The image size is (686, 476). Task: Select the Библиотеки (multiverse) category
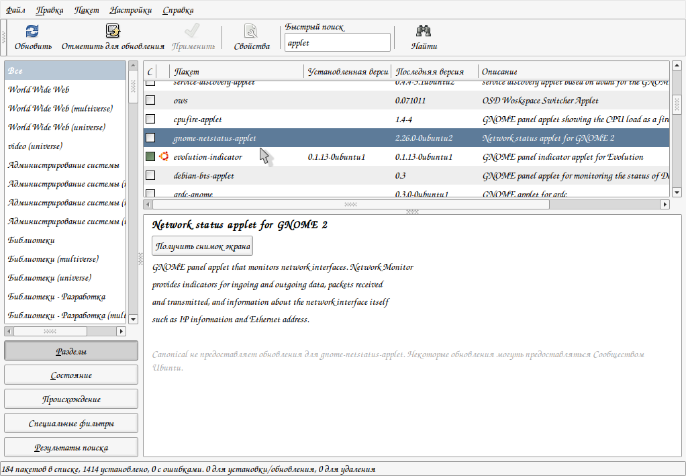(x=65, y=259)
